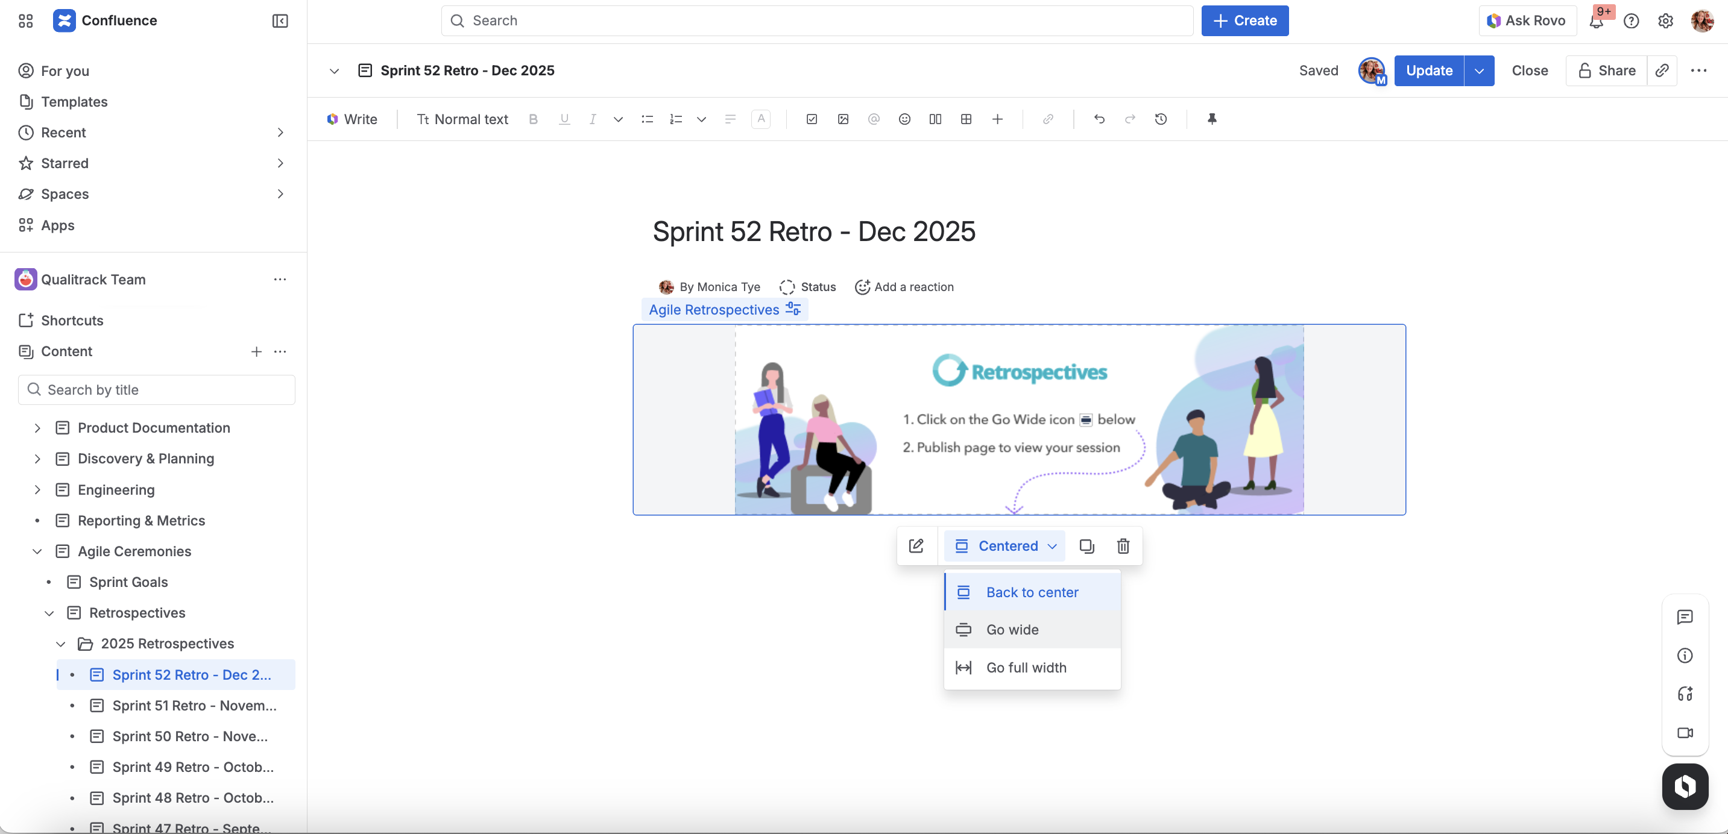
Task: Select Go wide from the layout menu
Action: (x=1012, y=630)
